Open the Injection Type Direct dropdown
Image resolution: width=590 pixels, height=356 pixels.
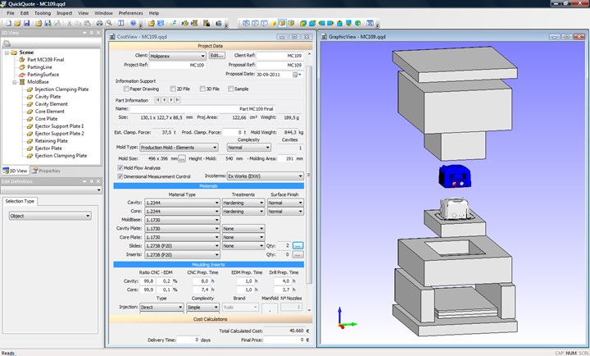161,307
